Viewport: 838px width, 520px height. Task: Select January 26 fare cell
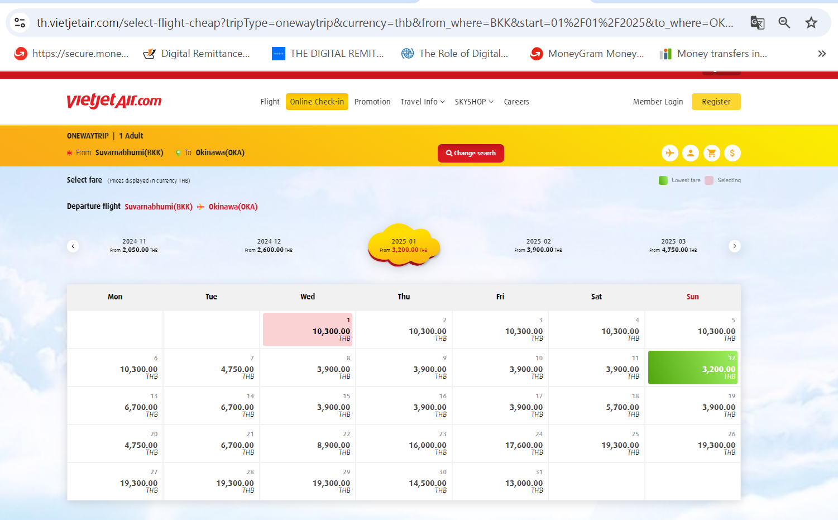tap(693, 443)
